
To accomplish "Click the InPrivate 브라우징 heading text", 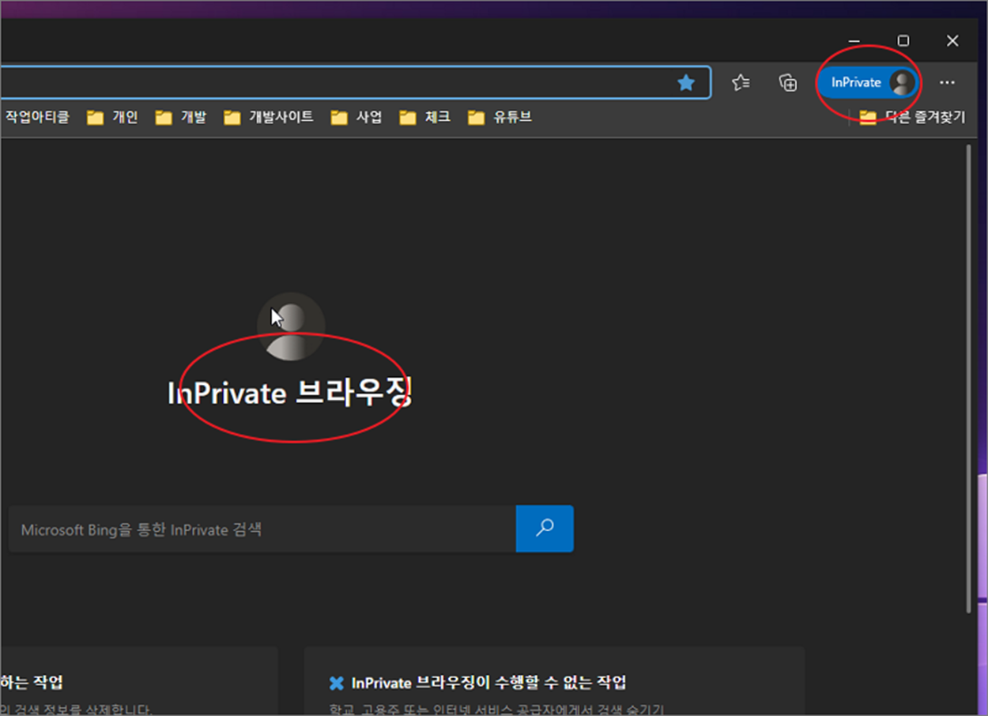I will click(x=289, y=393).
